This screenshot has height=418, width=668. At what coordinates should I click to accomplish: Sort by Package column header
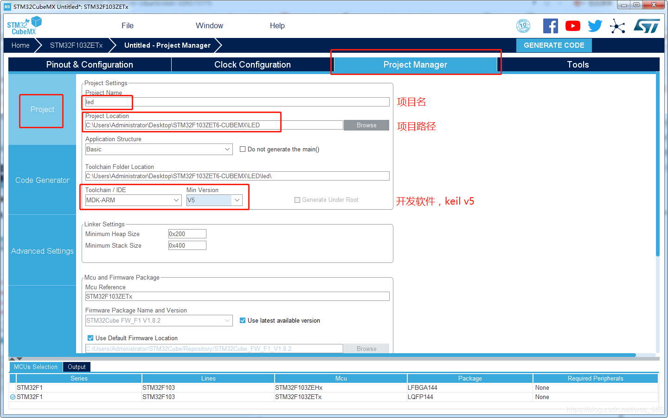(x=470, y=378)
